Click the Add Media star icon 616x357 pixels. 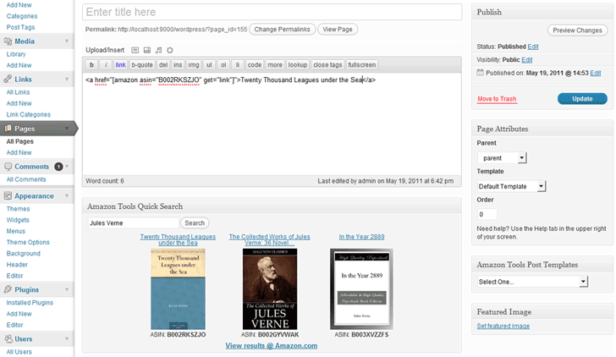[170, 50]
